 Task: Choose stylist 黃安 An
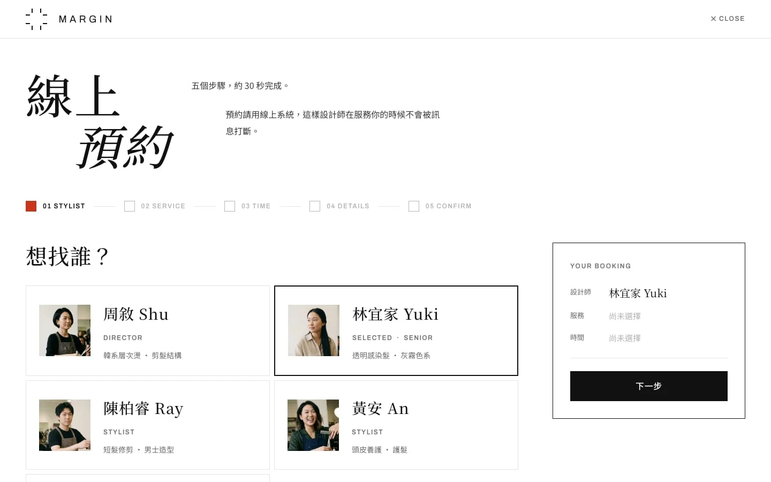coord(396,425)
